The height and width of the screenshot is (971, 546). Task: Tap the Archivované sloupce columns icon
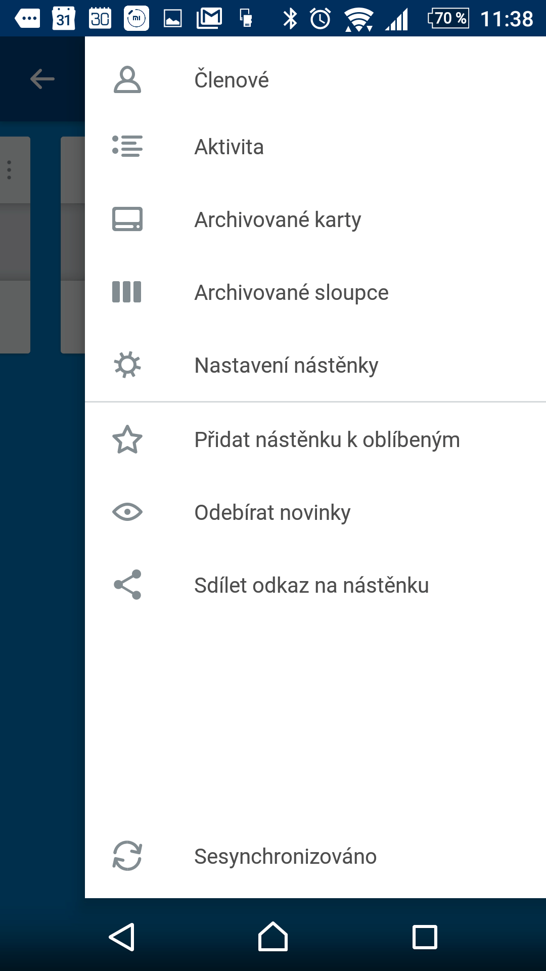point(127,292)
